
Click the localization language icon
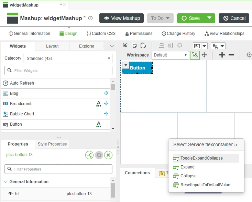[215, 46]
